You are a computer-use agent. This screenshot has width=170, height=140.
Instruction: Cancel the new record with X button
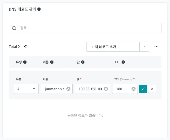152,89
